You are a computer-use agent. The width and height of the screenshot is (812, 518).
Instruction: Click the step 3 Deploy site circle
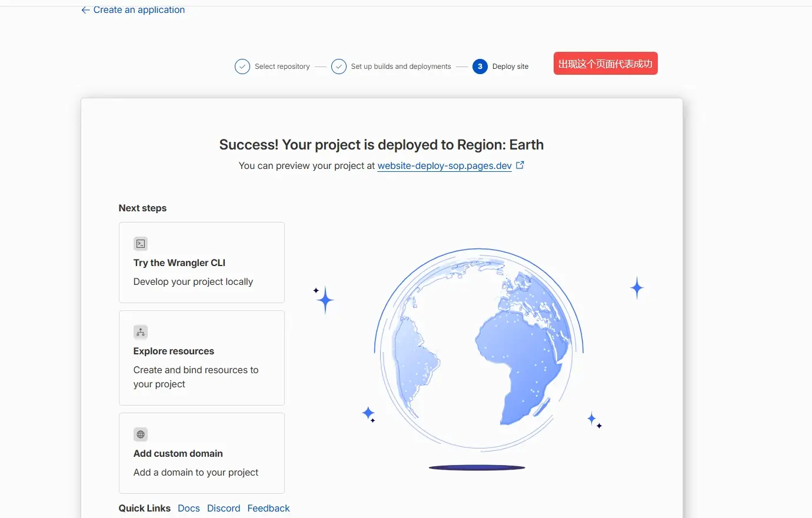pos(480,67)
